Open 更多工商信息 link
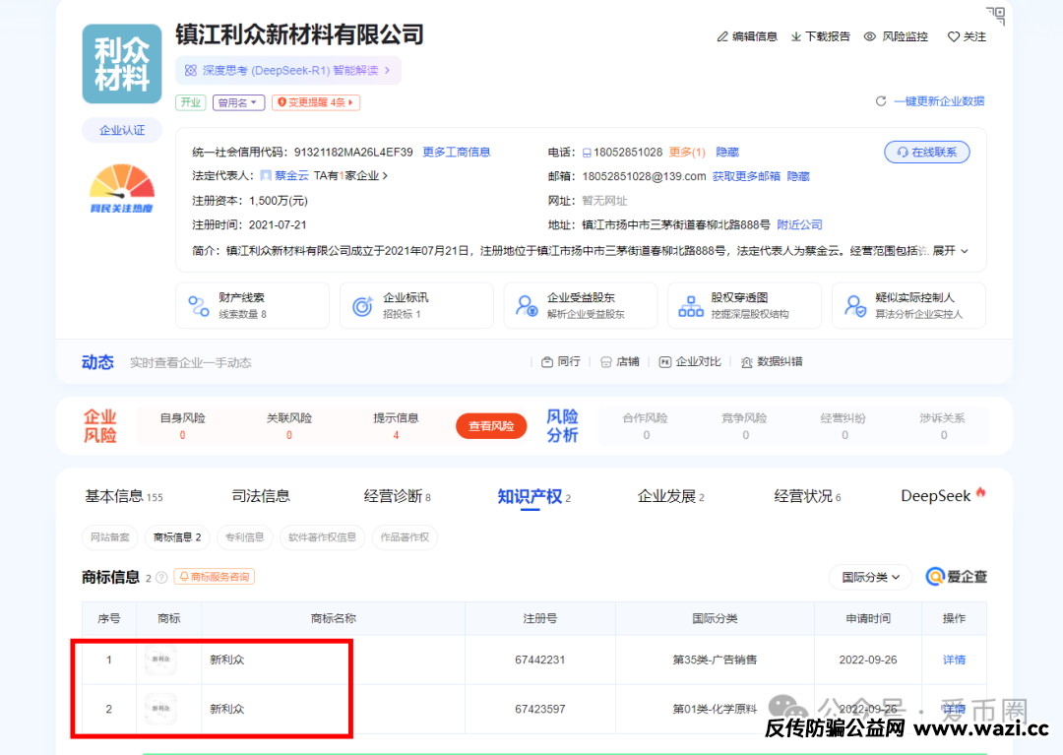1063x755 pixels. (457, 152)
